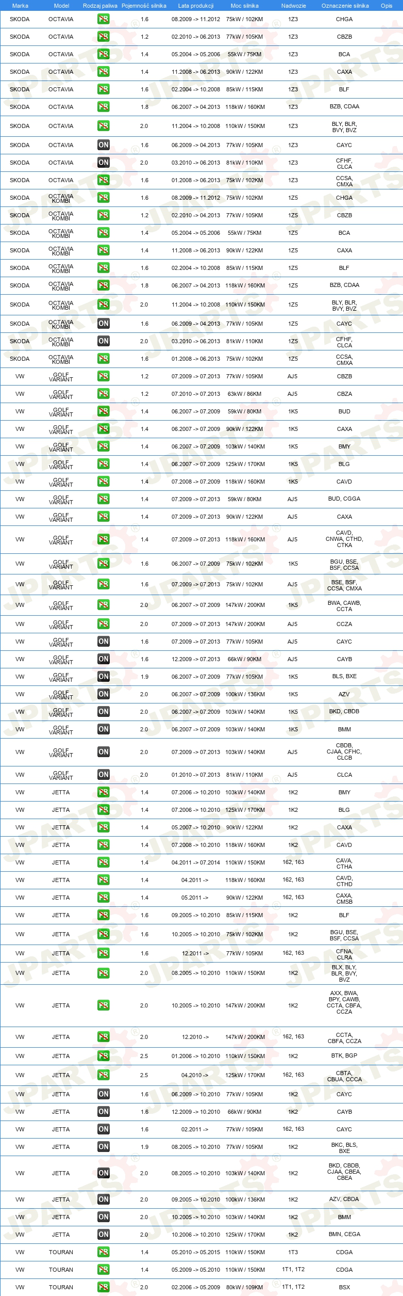The height and width of the screenshot is (1296, 403).
Task: Click the AXX, BWA, BPY engine codes cell
Action: pyautogui.click(x=344, y=1005)
